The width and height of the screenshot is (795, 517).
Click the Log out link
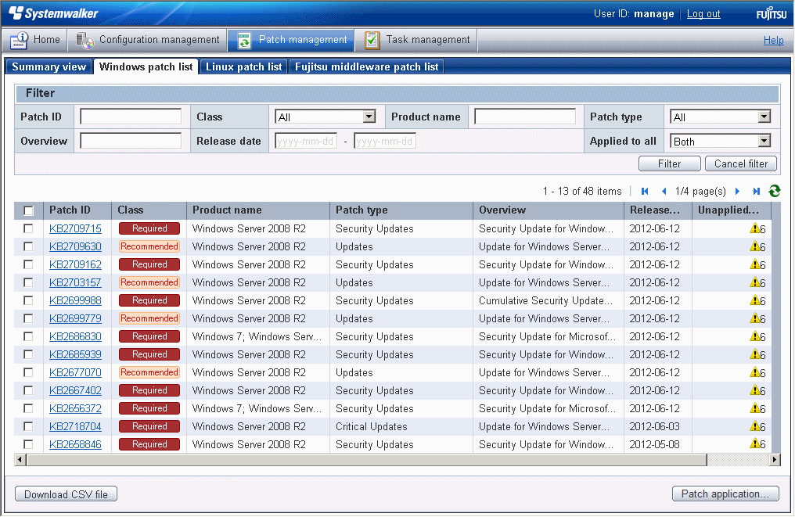coord(703,13)
